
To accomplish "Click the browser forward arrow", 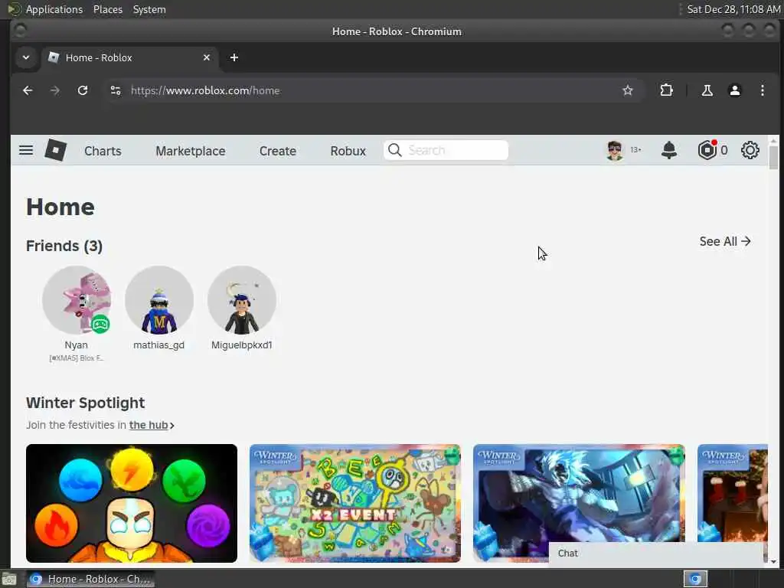I will pyautogui.click(x=55, y=90).
